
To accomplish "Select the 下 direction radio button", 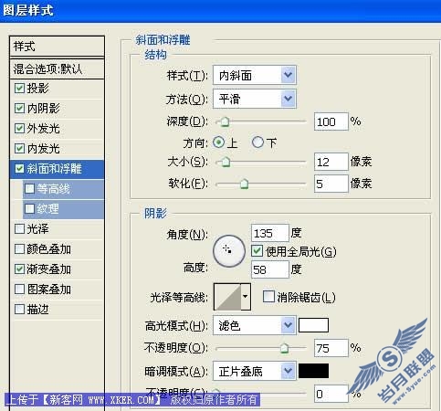I will click(257, 142).
